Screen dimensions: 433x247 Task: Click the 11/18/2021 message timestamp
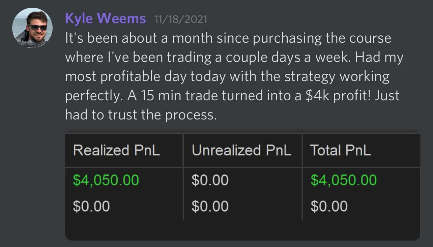coord(180,19)
